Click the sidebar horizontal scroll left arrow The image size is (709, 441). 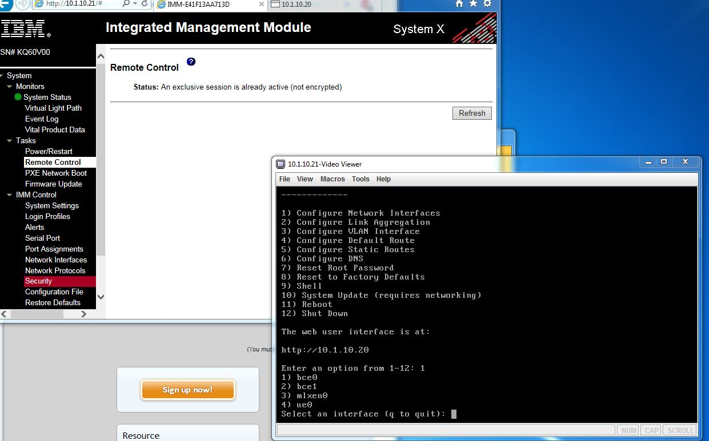pos(4,314)
